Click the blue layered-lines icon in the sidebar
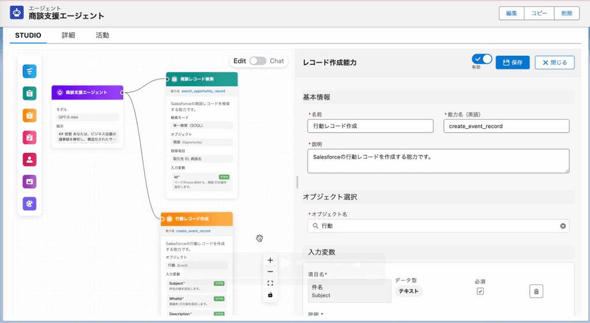The image size is (590, 323). (29, 71)
